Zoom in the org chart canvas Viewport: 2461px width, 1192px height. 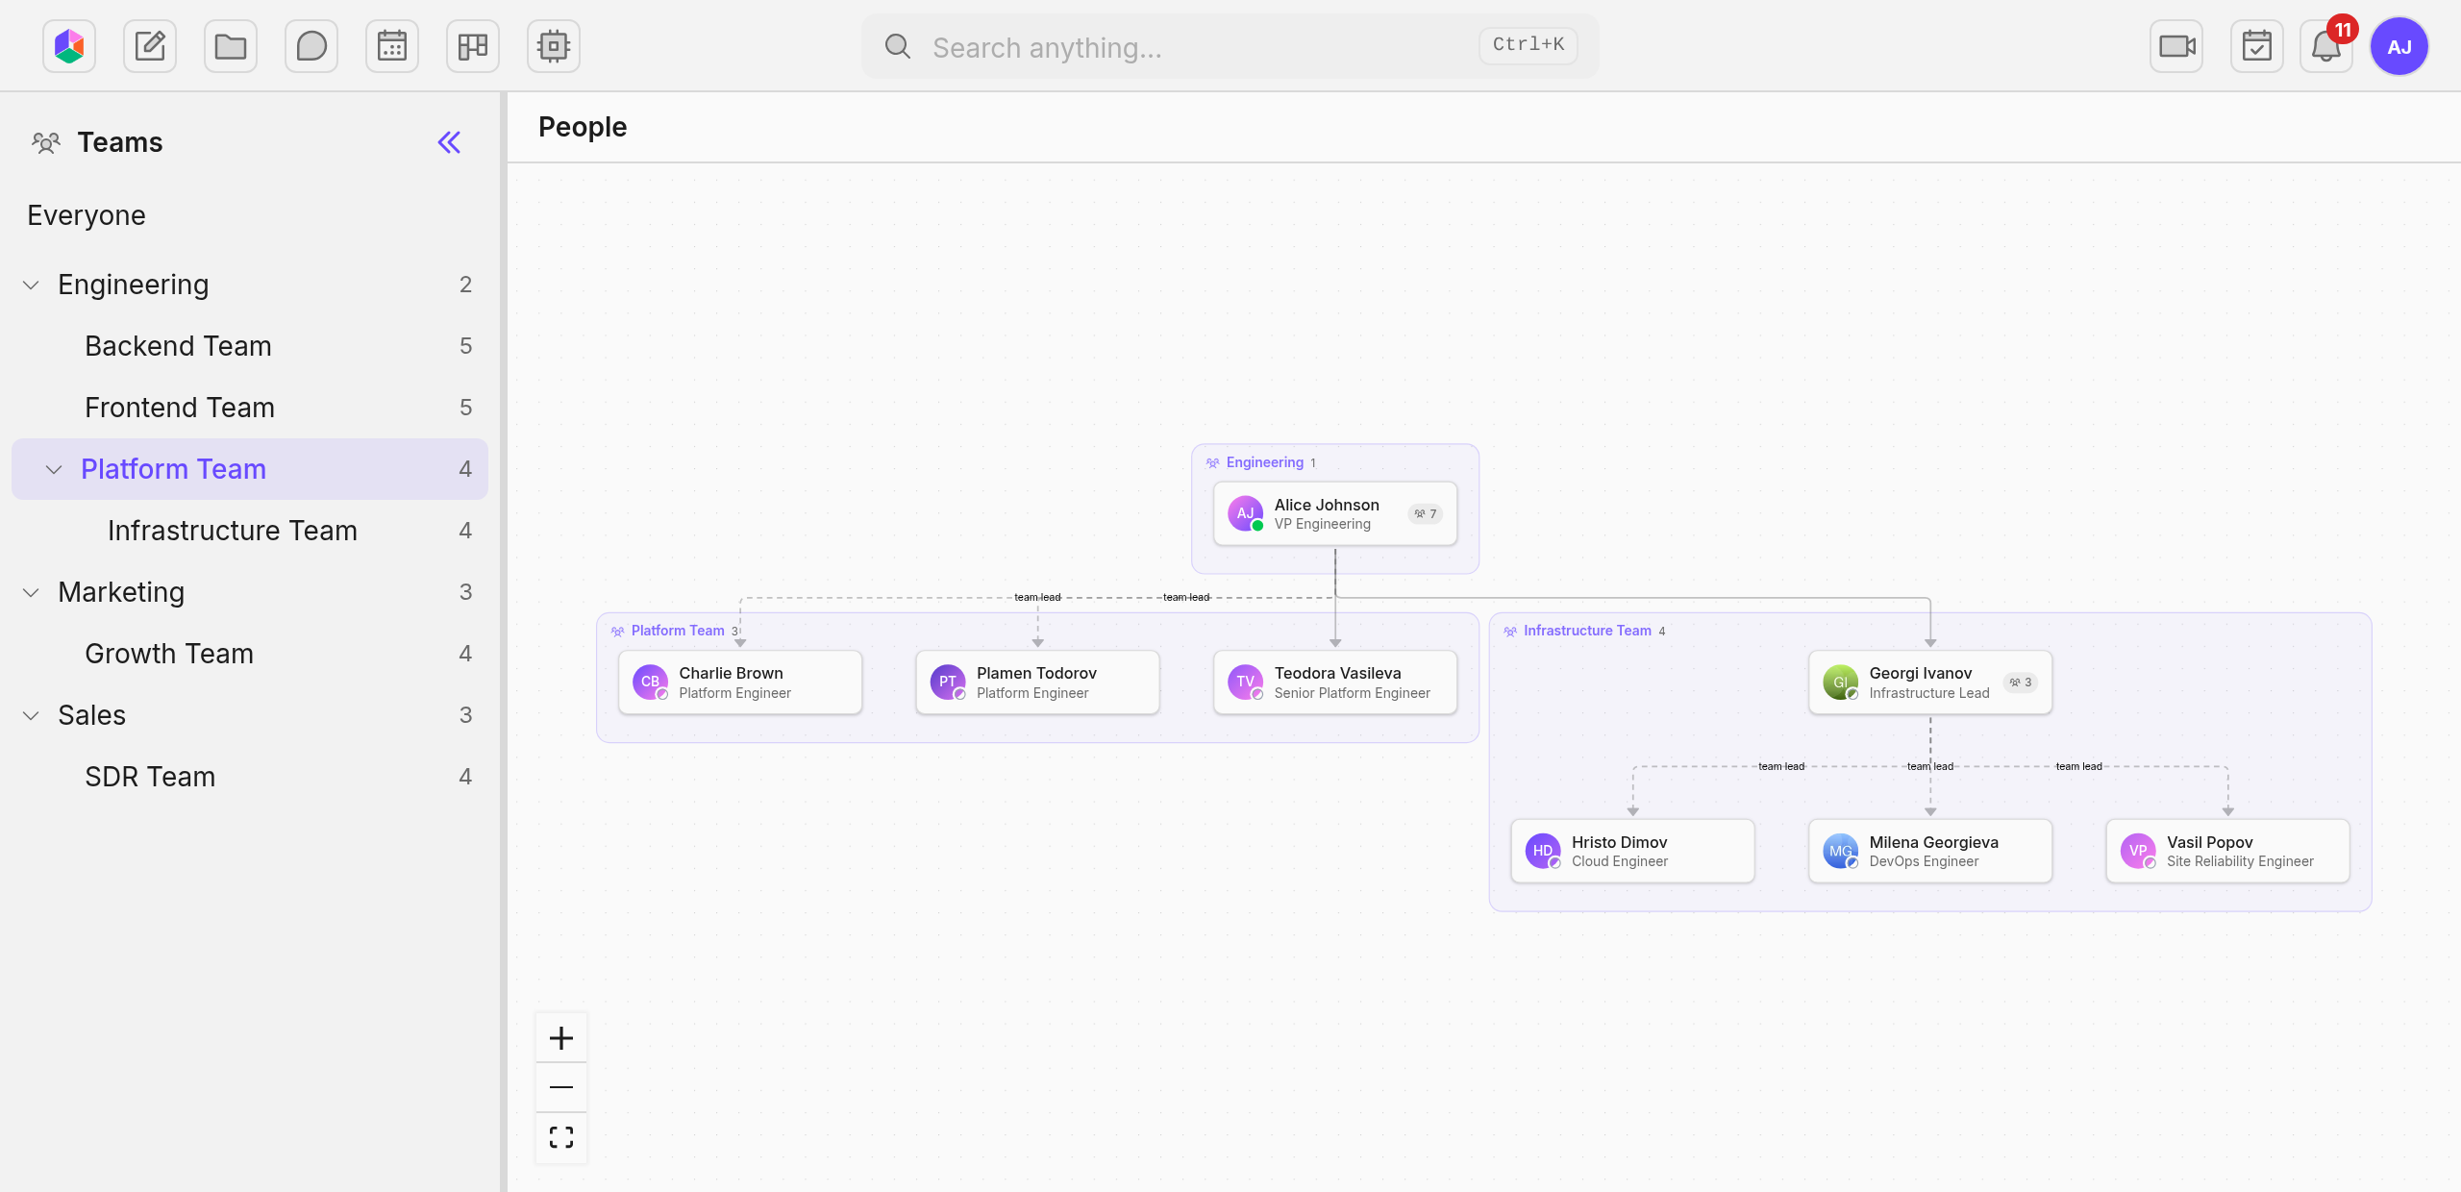coord(561,1038)
